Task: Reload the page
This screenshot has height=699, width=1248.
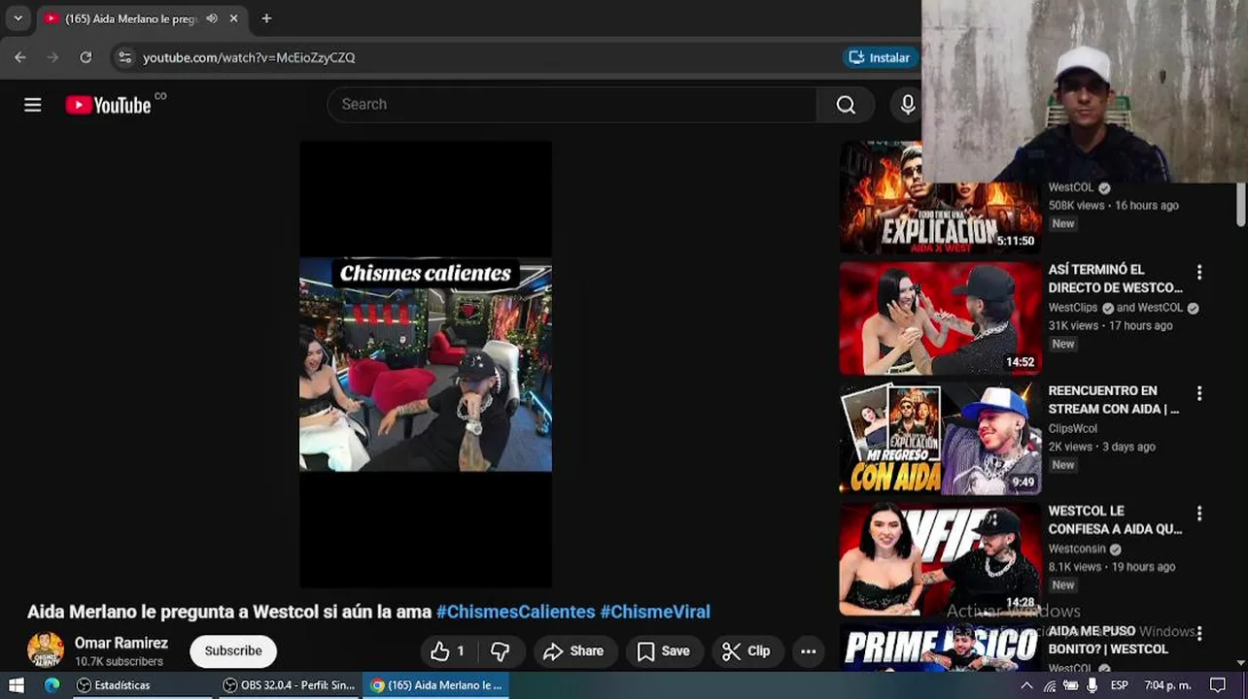Action: point(86,57)
